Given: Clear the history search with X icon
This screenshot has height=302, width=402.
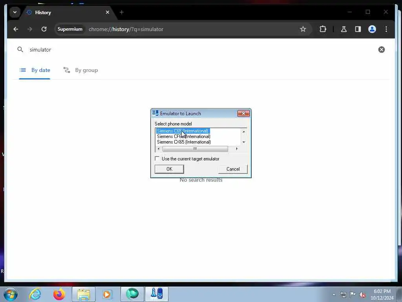Looking at the screenshot, I should click(382, 50).
